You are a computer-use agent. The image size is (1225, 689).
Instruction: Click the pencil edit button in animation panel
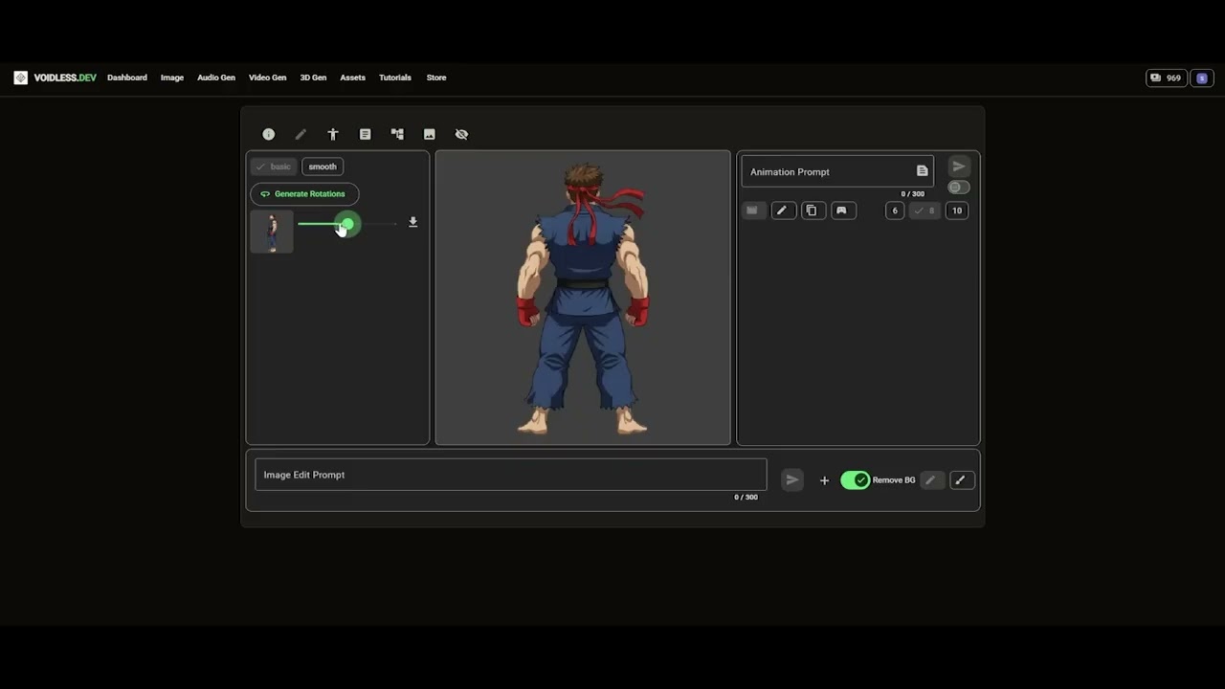tap(782, 211)
